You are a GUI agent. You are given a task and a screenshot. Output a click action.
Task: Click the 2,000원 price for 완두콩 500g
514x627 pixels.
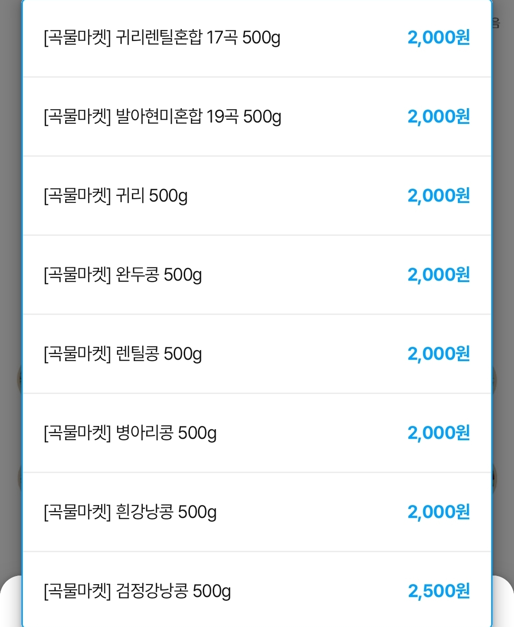tap(439, 274)
